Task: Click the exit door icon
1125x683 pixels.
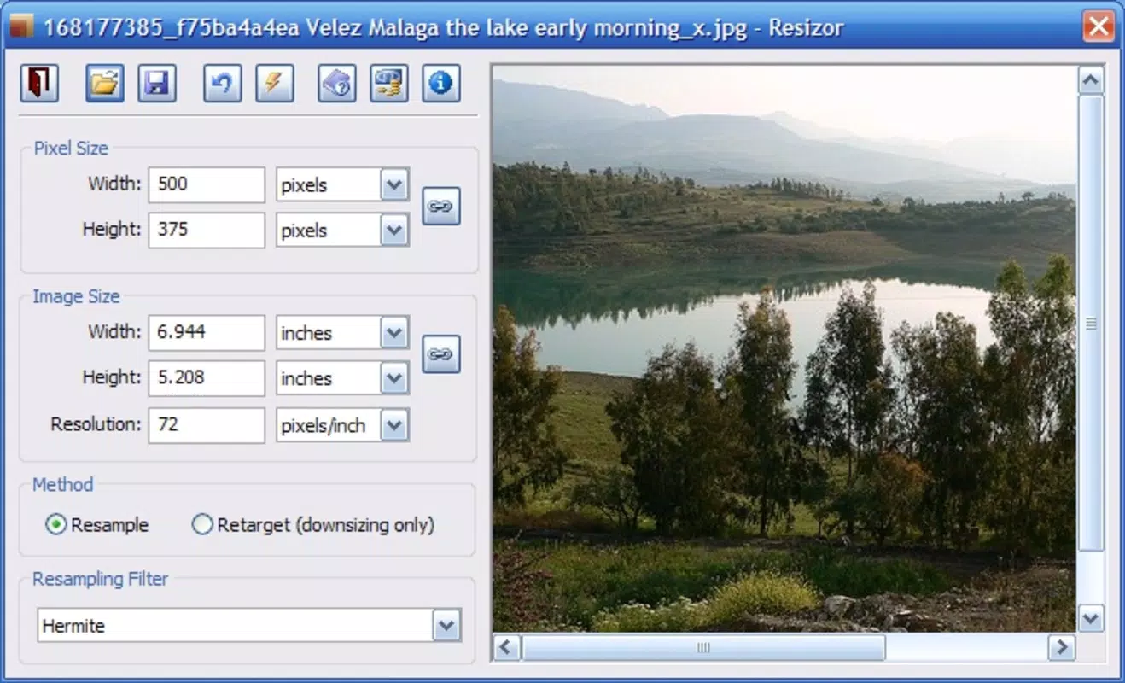Action: 39,84
